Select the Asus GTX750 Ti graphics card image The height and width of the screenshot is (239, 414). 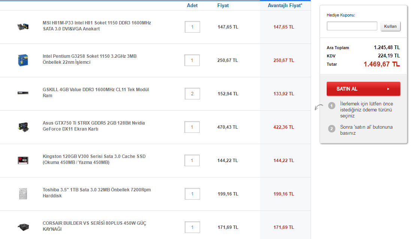23,127
